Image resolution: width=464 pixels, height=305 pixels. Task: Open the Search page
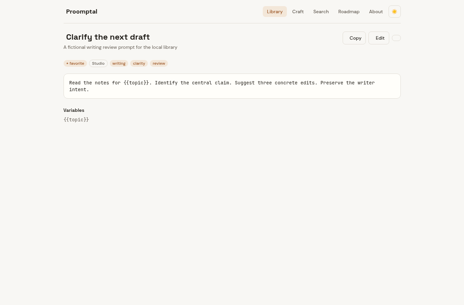pyautogui.click(x=321, y=12)
